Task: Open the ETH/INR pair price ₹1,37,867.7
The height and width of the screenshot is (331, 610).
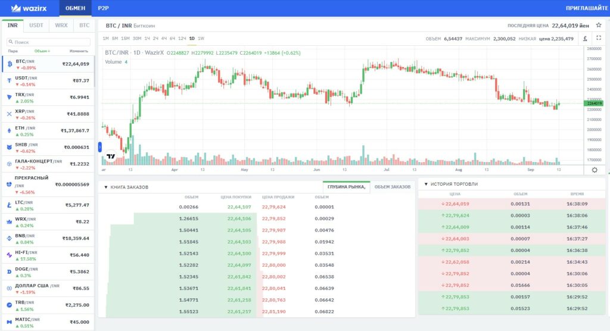Action: pyautogui.click(x=74, y=131)
